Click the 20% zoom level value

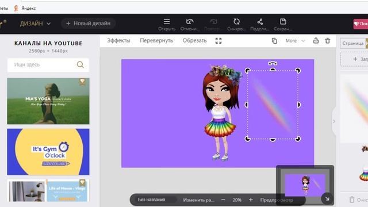pos(237,200)
